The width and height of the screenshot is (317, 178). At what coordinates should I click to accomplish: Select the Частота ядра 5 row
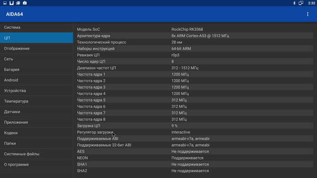195,100
